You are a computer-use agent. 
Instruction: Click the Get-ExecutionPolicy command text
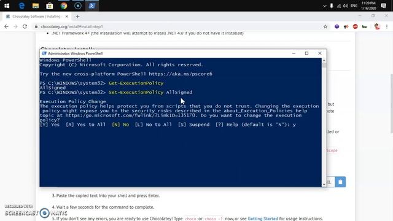pyautogui.click(x=136, y=83)
